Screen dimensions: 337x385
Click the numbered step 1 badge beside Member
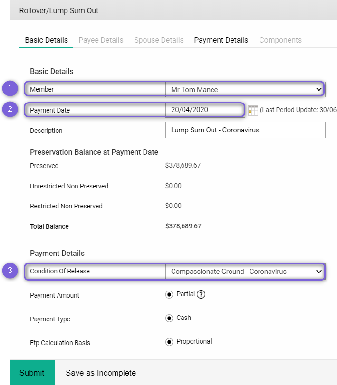[10, 88]
